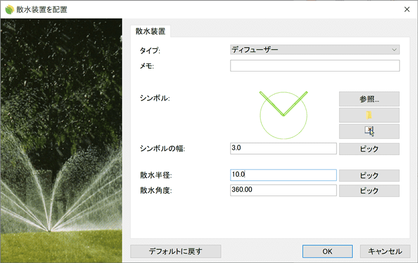418x263 pixels.
Task: Close the 散水装置を配置 dialog
Action: (x=407, y=9)
